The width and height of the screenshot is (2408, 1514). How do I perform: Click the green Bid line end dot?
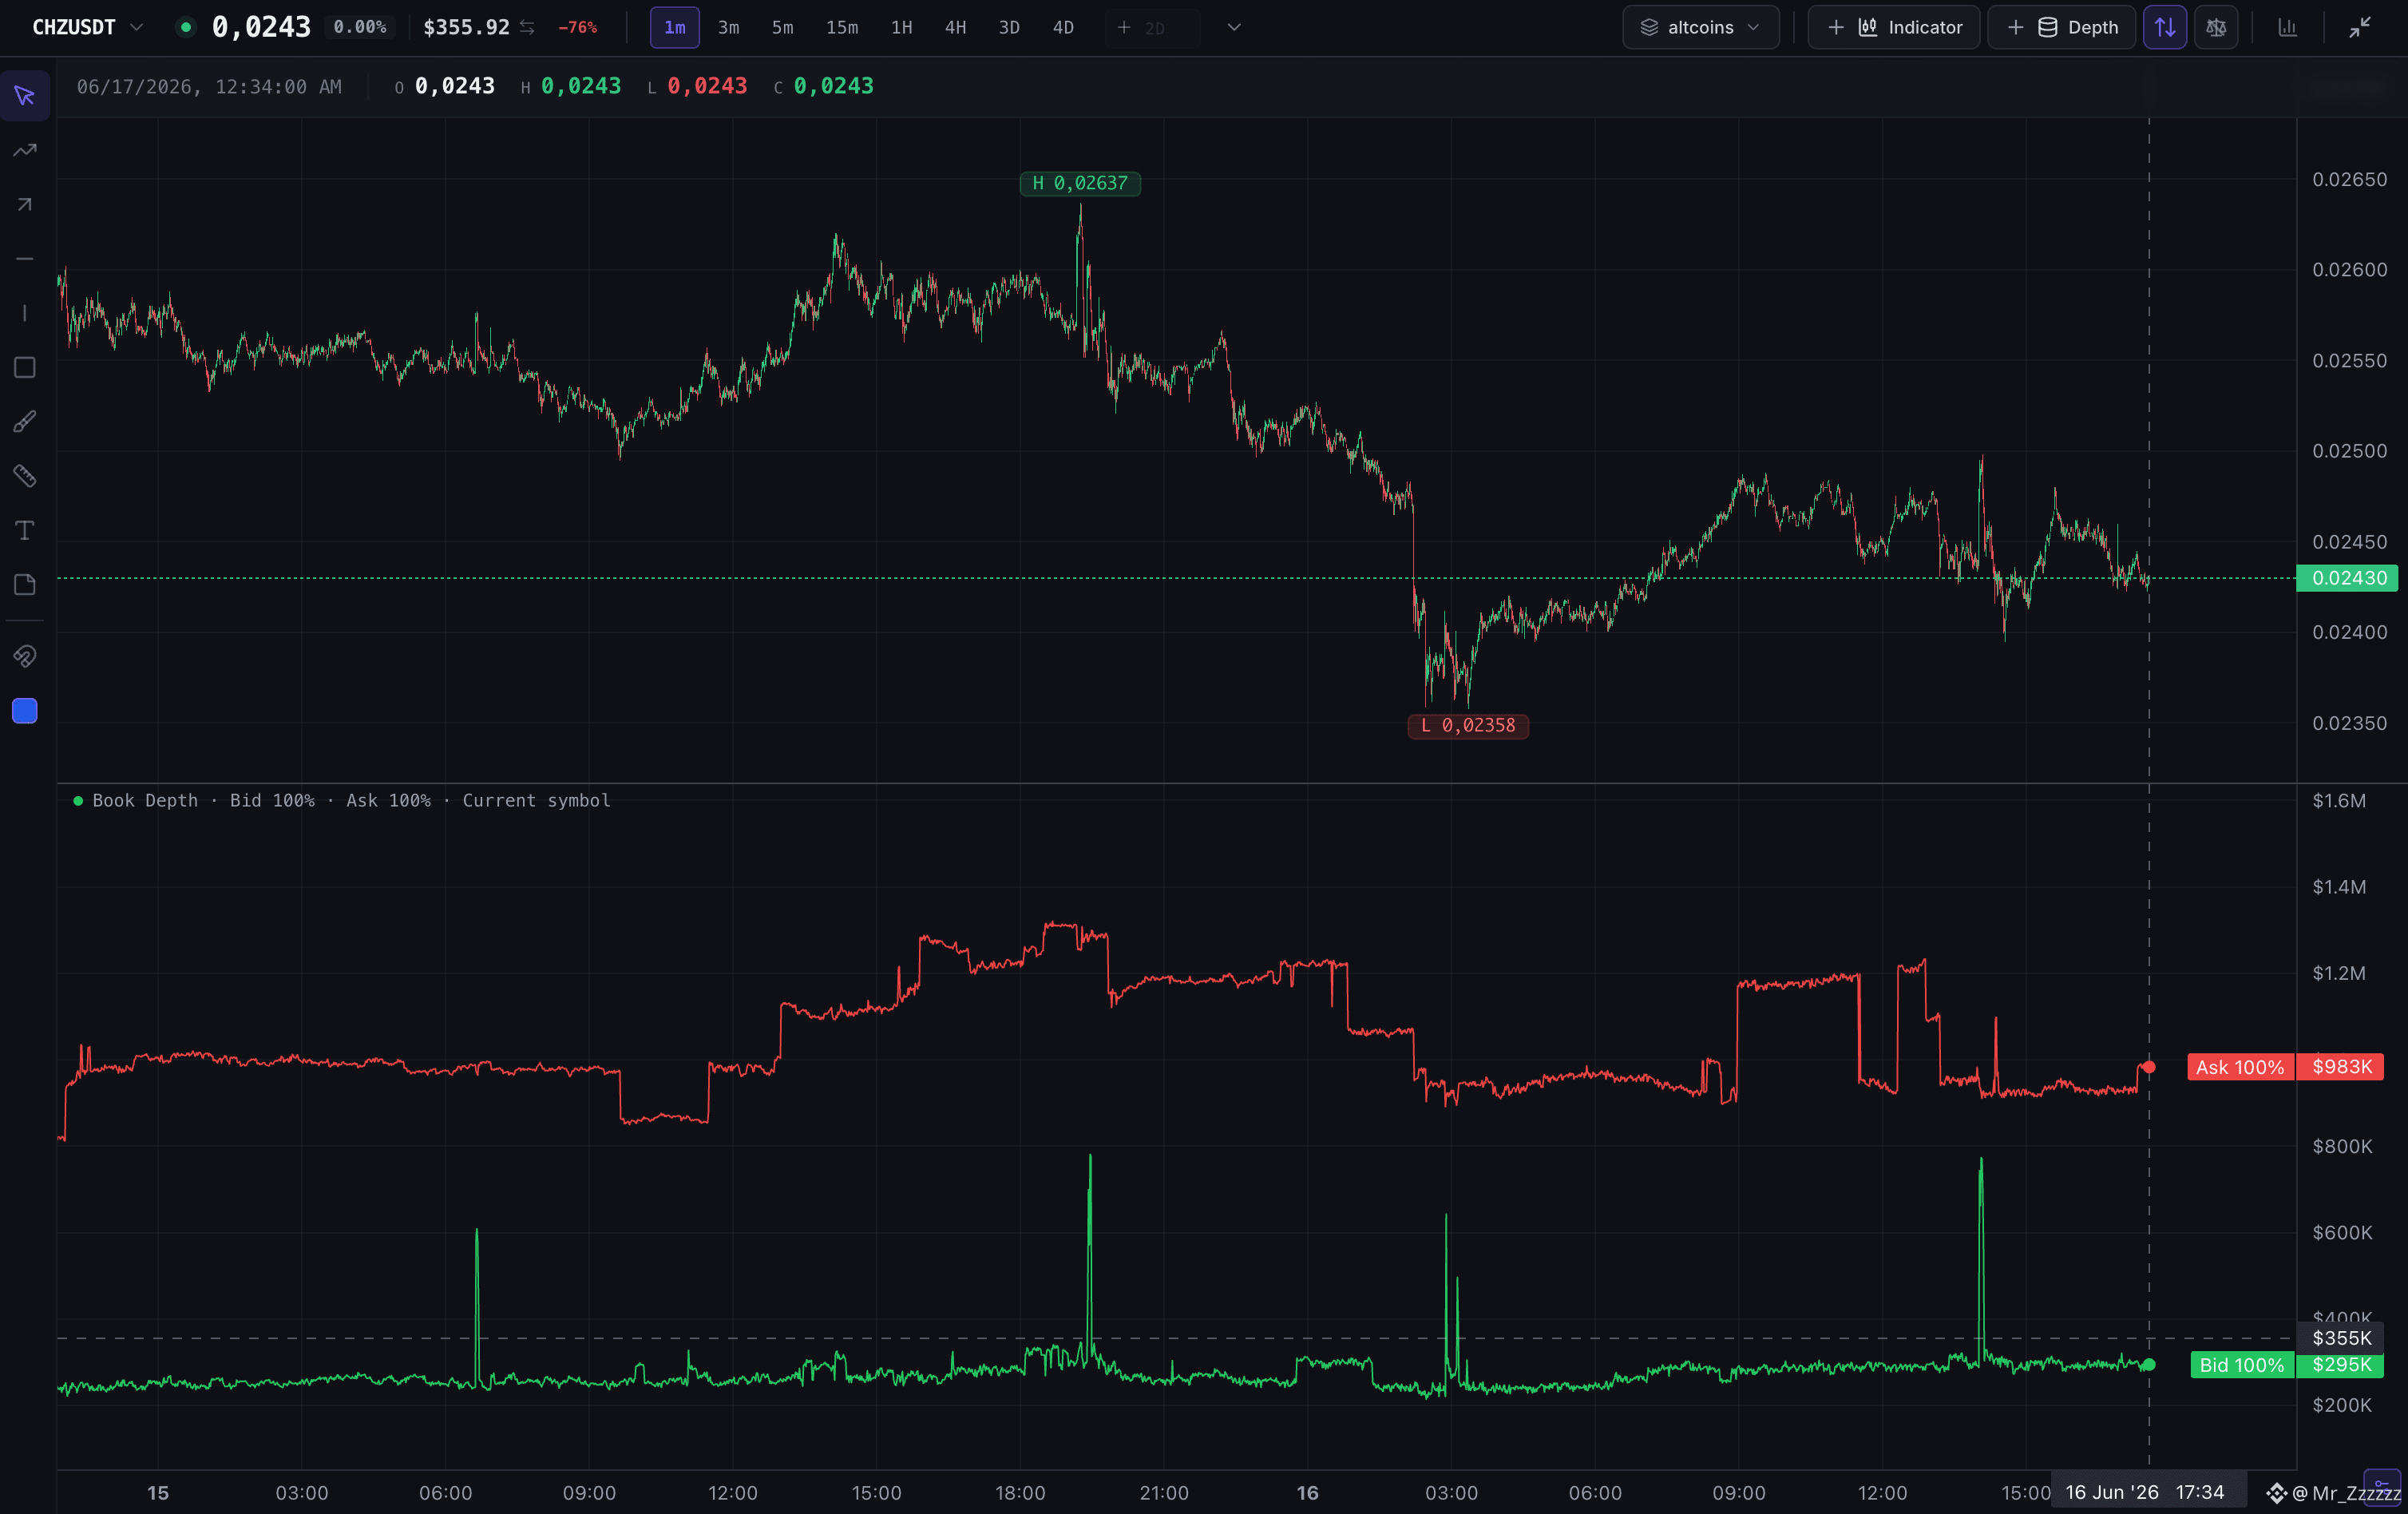click(x=2149, y=1365)
